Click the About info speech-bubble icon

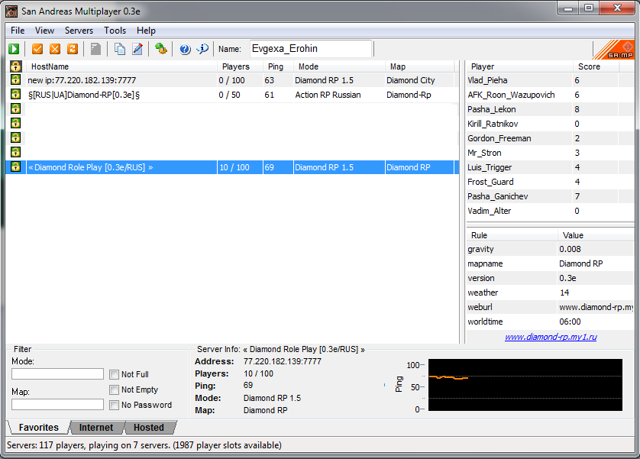[x=202, y=49]
